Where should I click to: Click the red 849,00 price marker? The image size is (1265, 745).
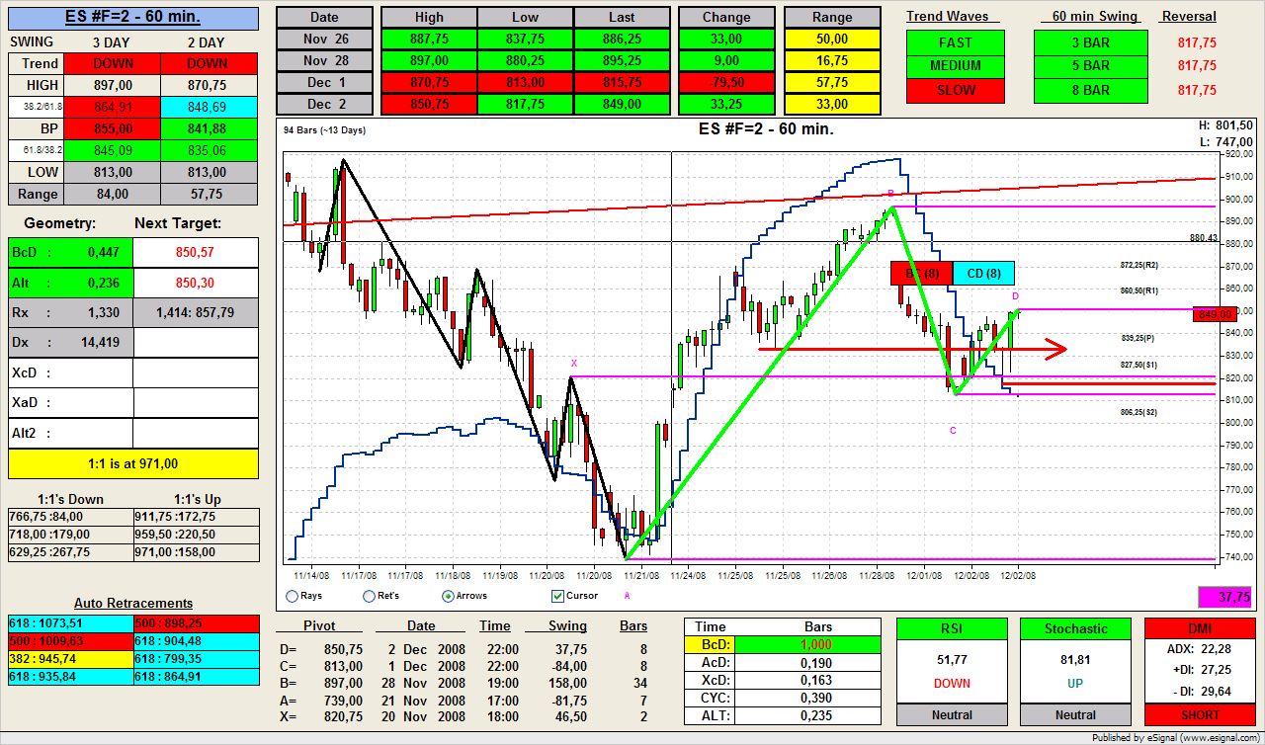point(1214,314)
